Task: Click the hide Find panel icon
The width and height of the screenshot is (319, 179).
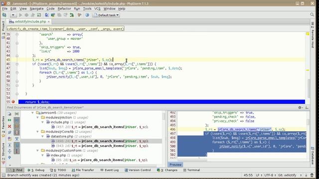Action: pyautogui.click(x=307, y=107)
